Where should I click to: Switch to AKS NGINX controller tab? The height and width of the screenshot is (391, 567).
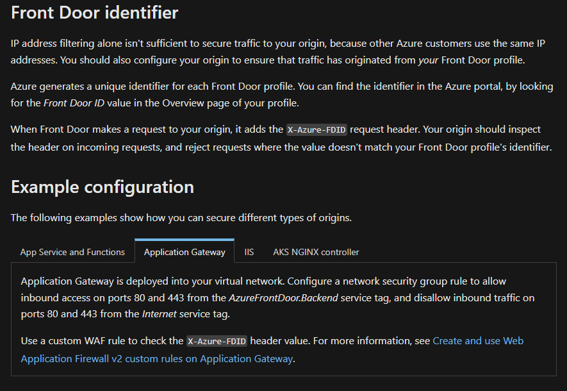pyautogui.click(x=316, y=252)
